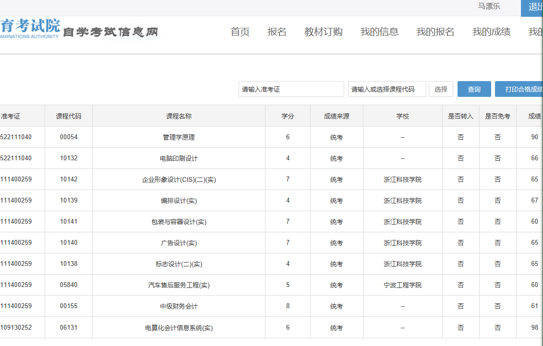Click the 成绩来源 column header
The height and width of the screenshot is (346, 543).
336,116
